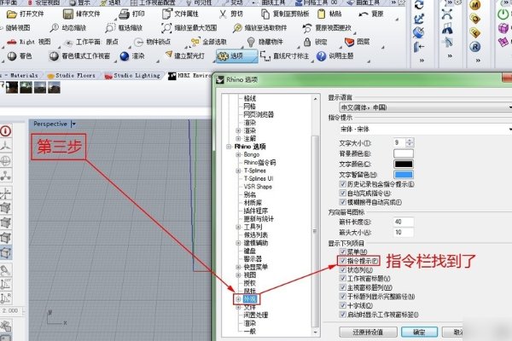Click the 确定 button

coord(419,332)
